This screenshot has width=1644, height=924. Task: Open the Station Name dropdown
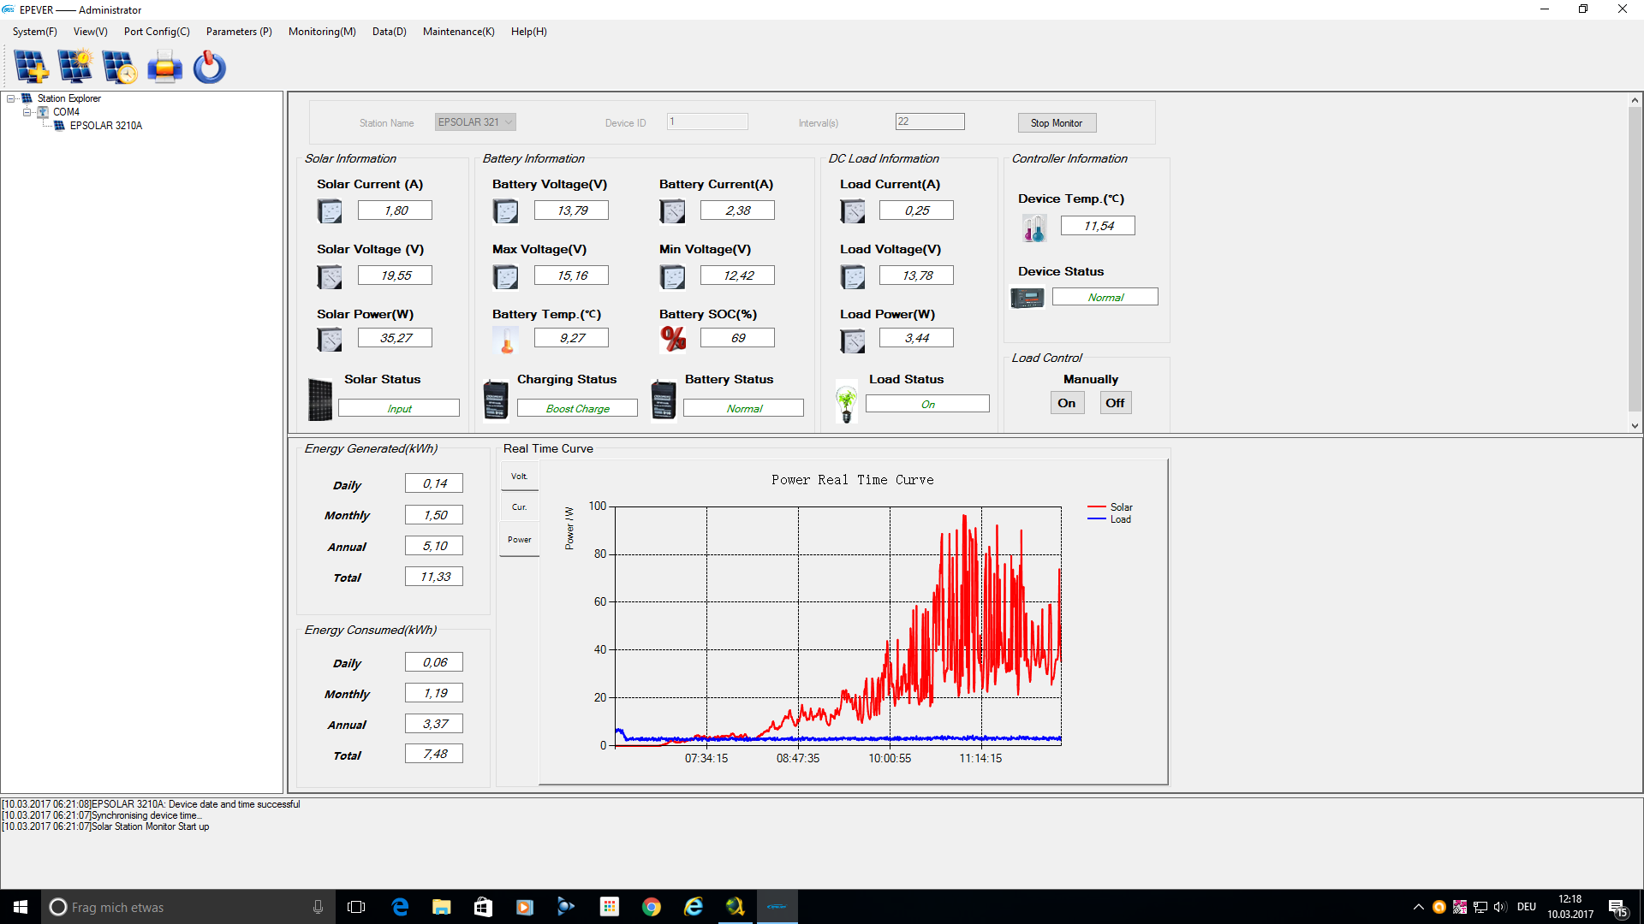point(509,122)
